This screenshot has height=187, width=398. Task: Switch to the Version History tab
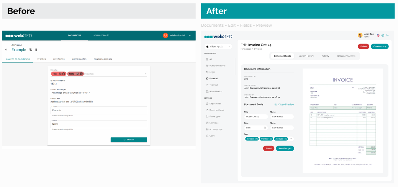tap(306, 56)
